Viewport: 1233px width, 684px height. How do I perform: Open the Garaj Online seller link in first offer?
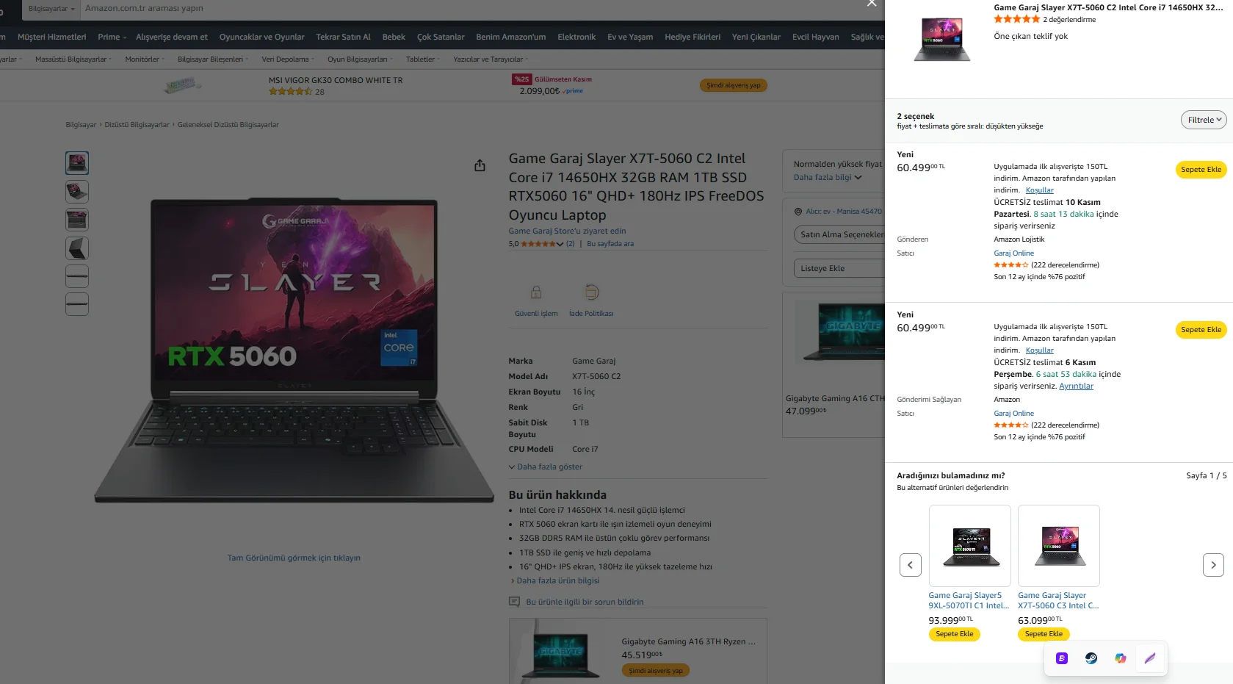coord(1013,253)
